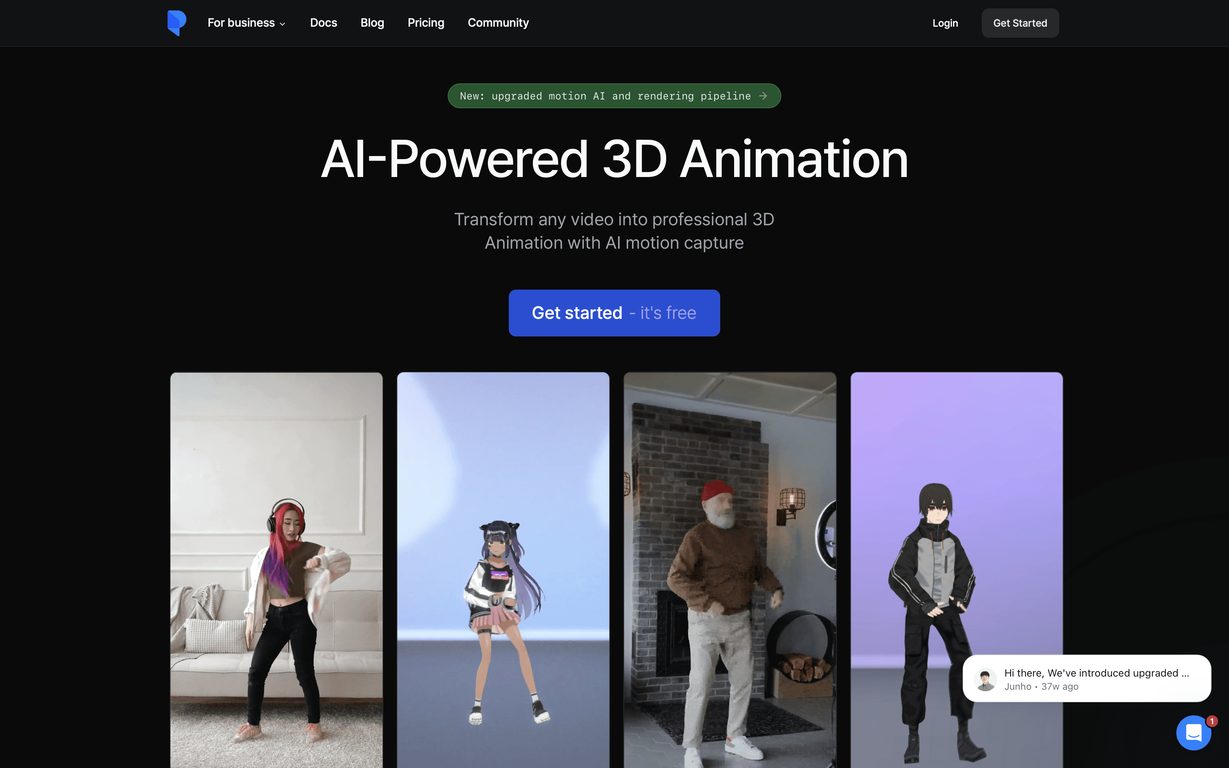Click the Login link
This screenshot has width=1229, height=768.
point(945,23)
